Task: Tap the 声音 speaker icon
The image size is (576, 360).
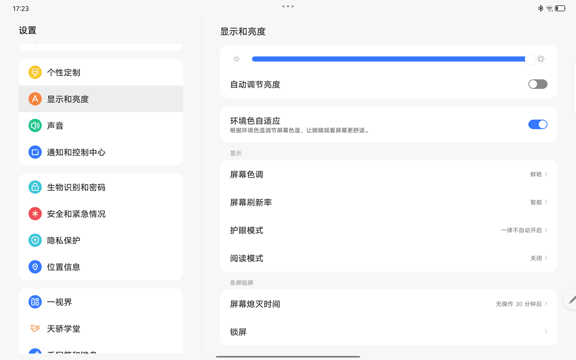Action: click(x=35, y=126)
